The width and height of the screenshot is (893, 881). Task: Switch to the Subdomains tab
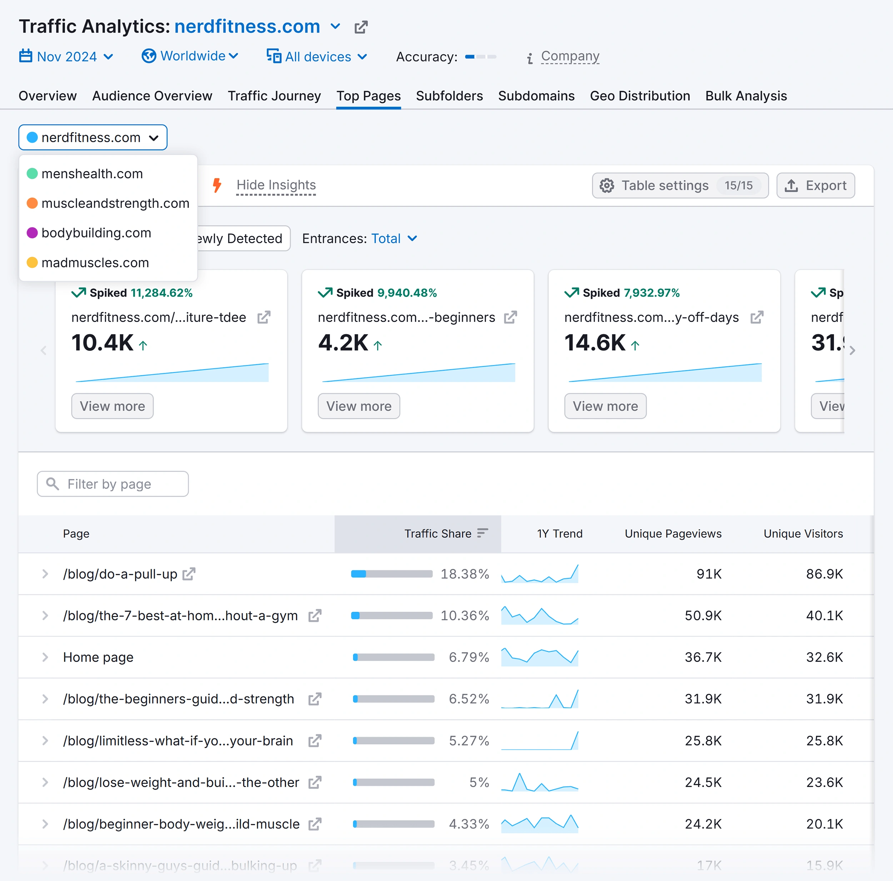click(536, 96)
